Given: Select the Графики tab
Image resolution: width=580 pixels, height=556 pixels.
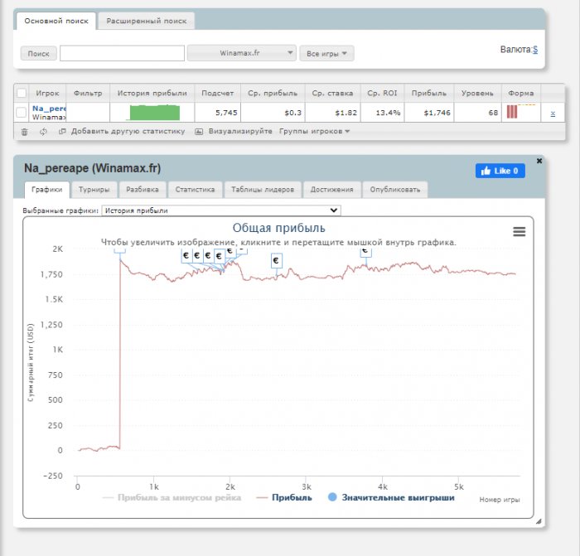Looking at the screenshot, I should pos(47,190).
